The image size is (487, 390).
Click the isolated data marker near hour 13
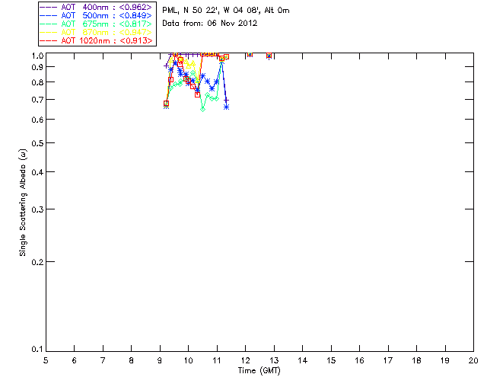[269, 56]
